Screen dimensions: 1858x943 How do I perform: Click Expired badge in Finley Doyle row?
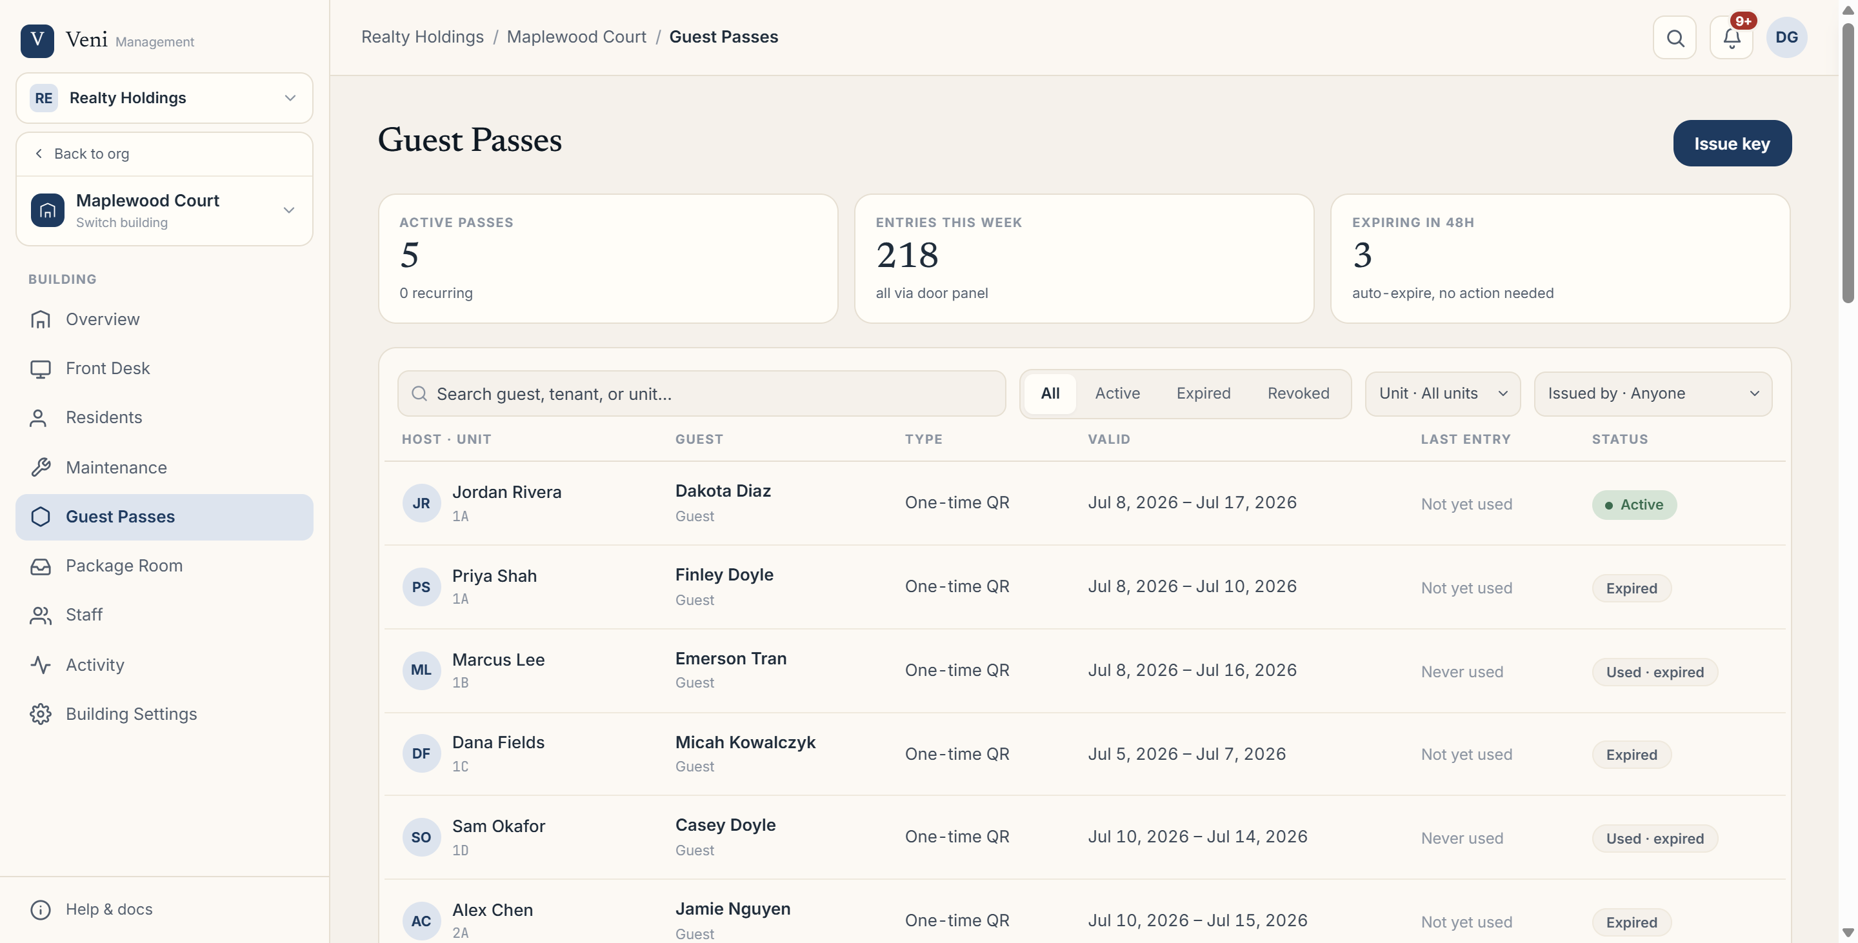(1632, 588)
